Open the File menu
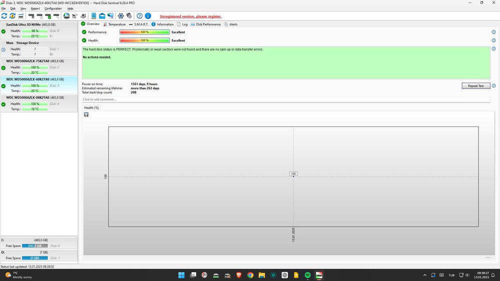The height and width of the screenshot is (281, 500). 3,8
